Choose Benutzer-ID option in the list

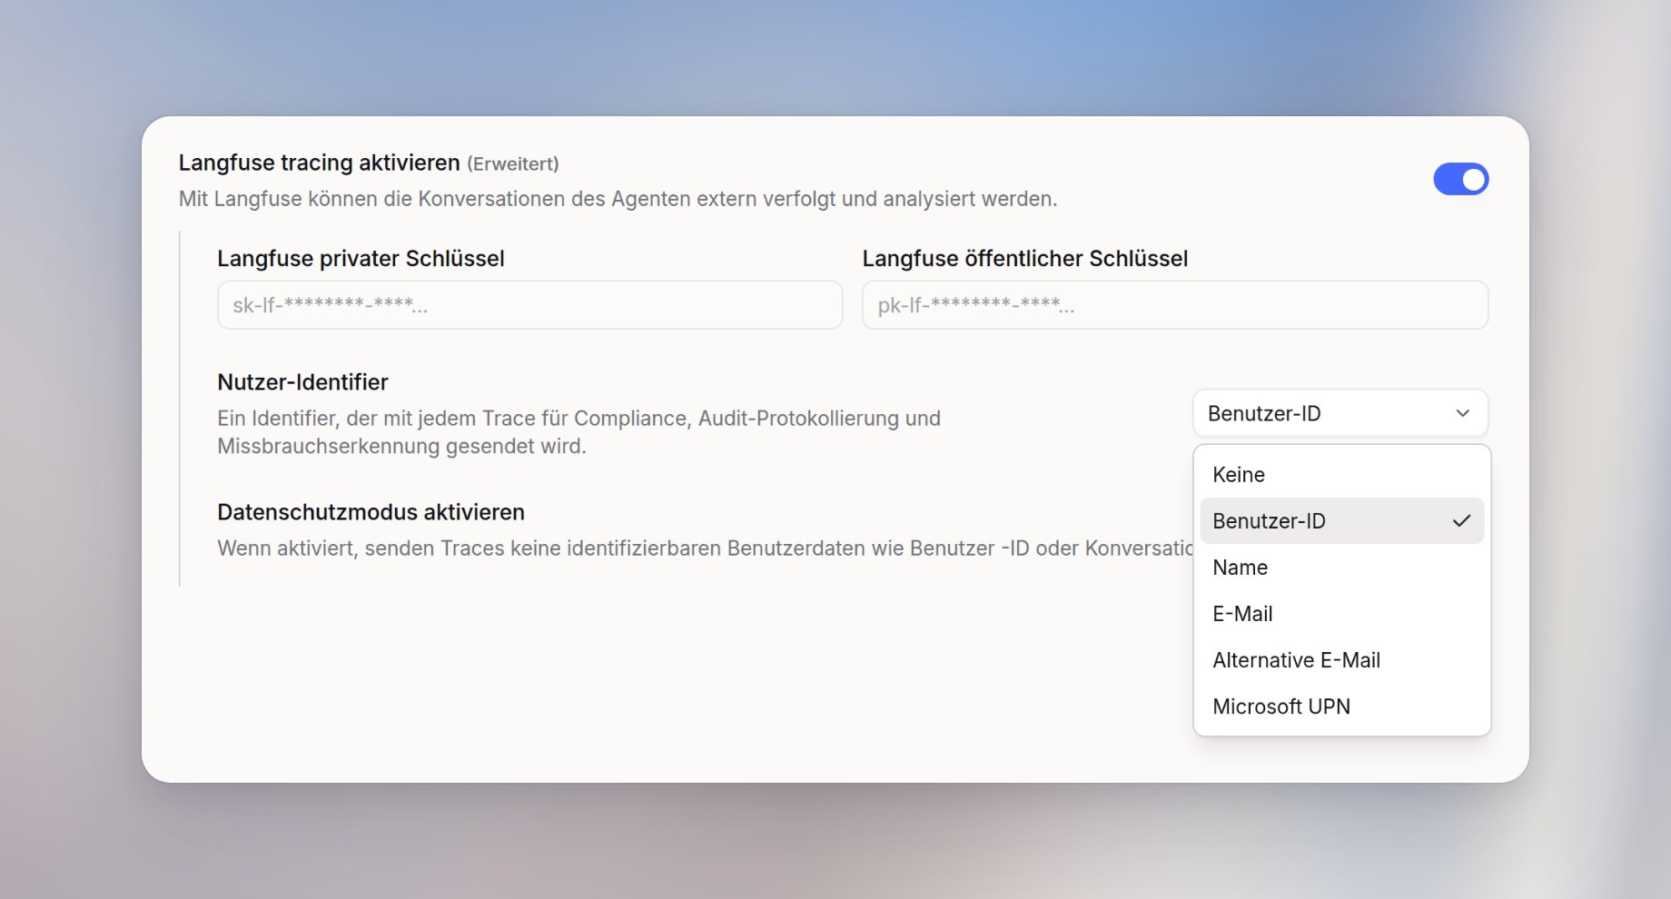[1341, 521]
